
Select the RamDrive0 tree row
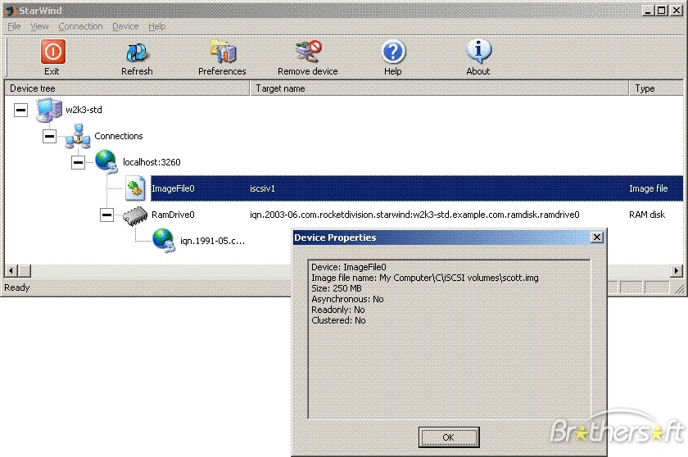click(173, 215)
